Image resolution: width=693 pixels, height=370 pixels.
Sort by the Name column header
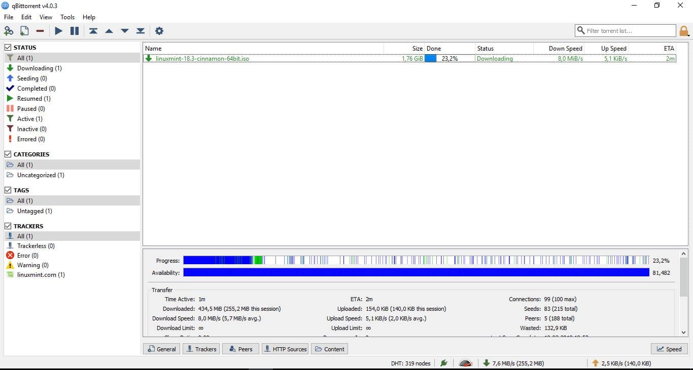[x=263, y=49]
